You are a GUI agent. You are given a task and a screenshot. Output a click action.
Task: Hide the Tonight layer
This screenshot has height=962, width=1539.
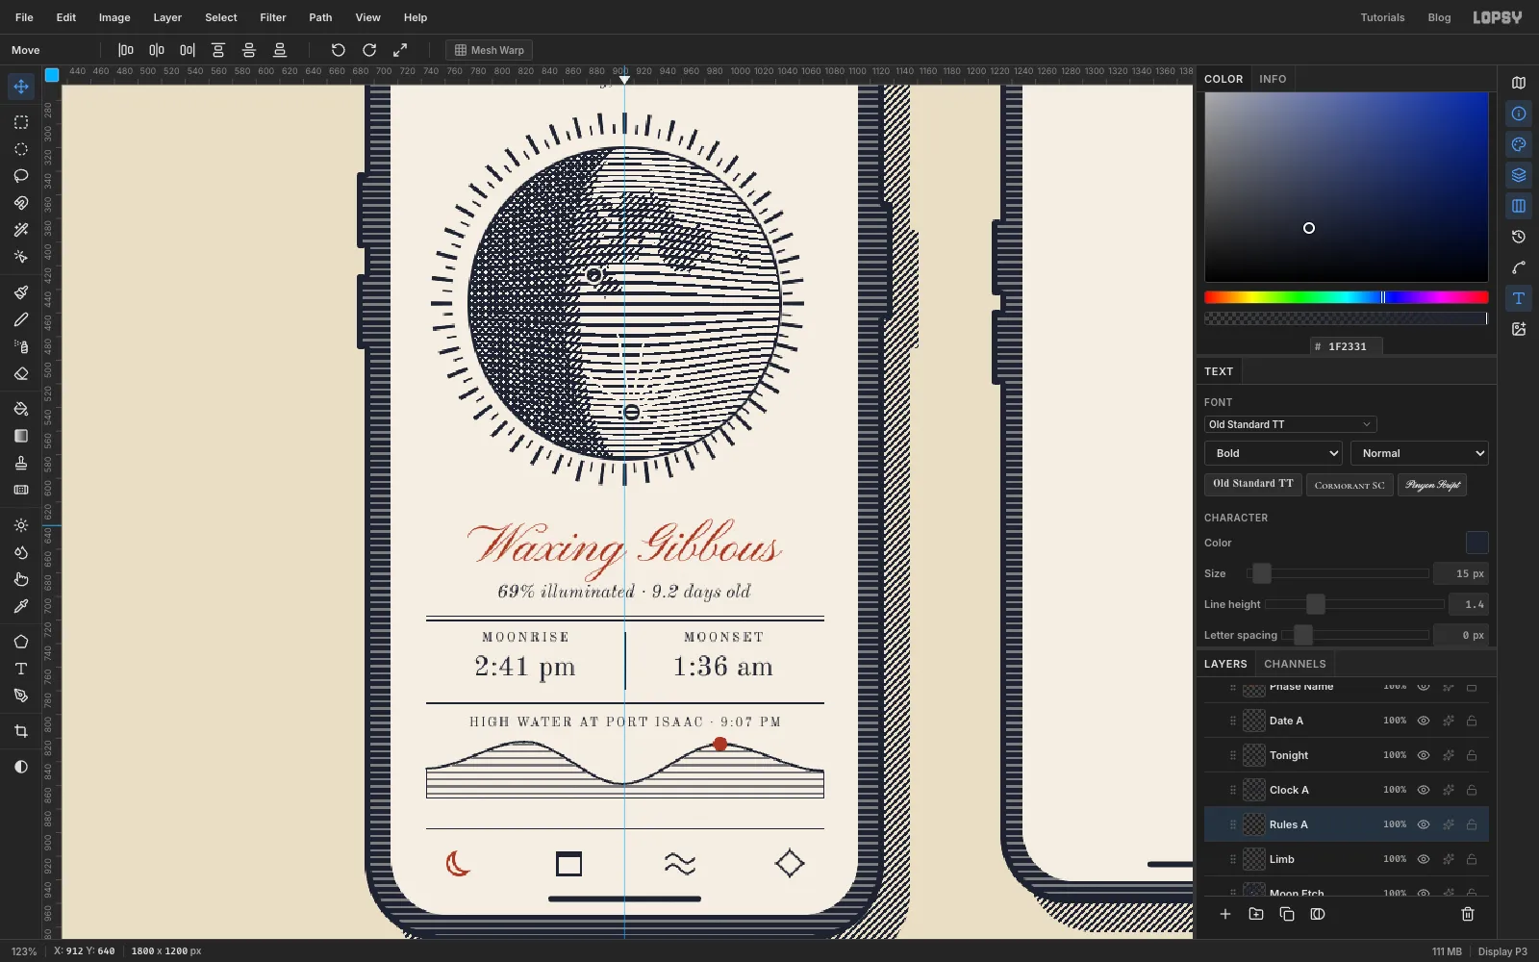1424,755
